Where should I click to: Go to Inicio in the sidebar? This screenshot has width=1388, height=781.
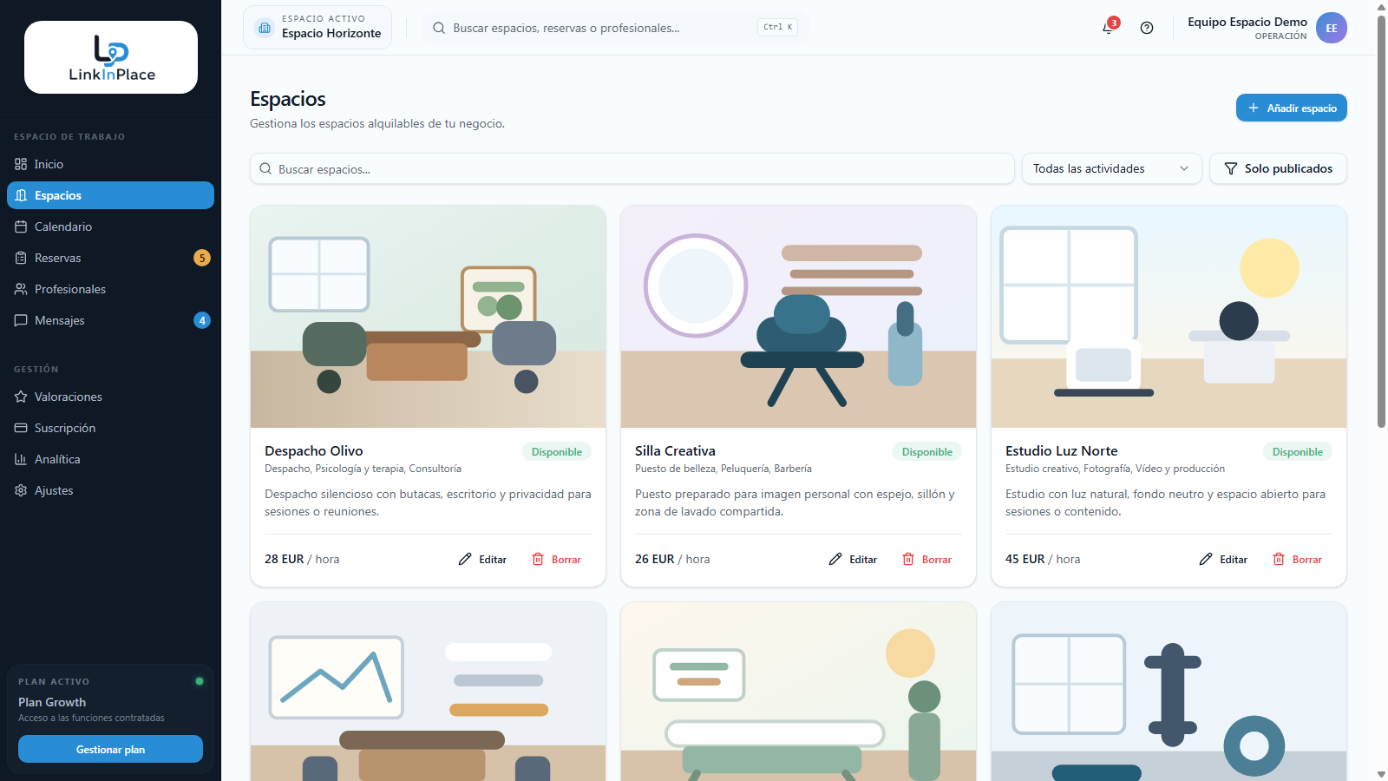pyautogui.click(x=110, y=164)
